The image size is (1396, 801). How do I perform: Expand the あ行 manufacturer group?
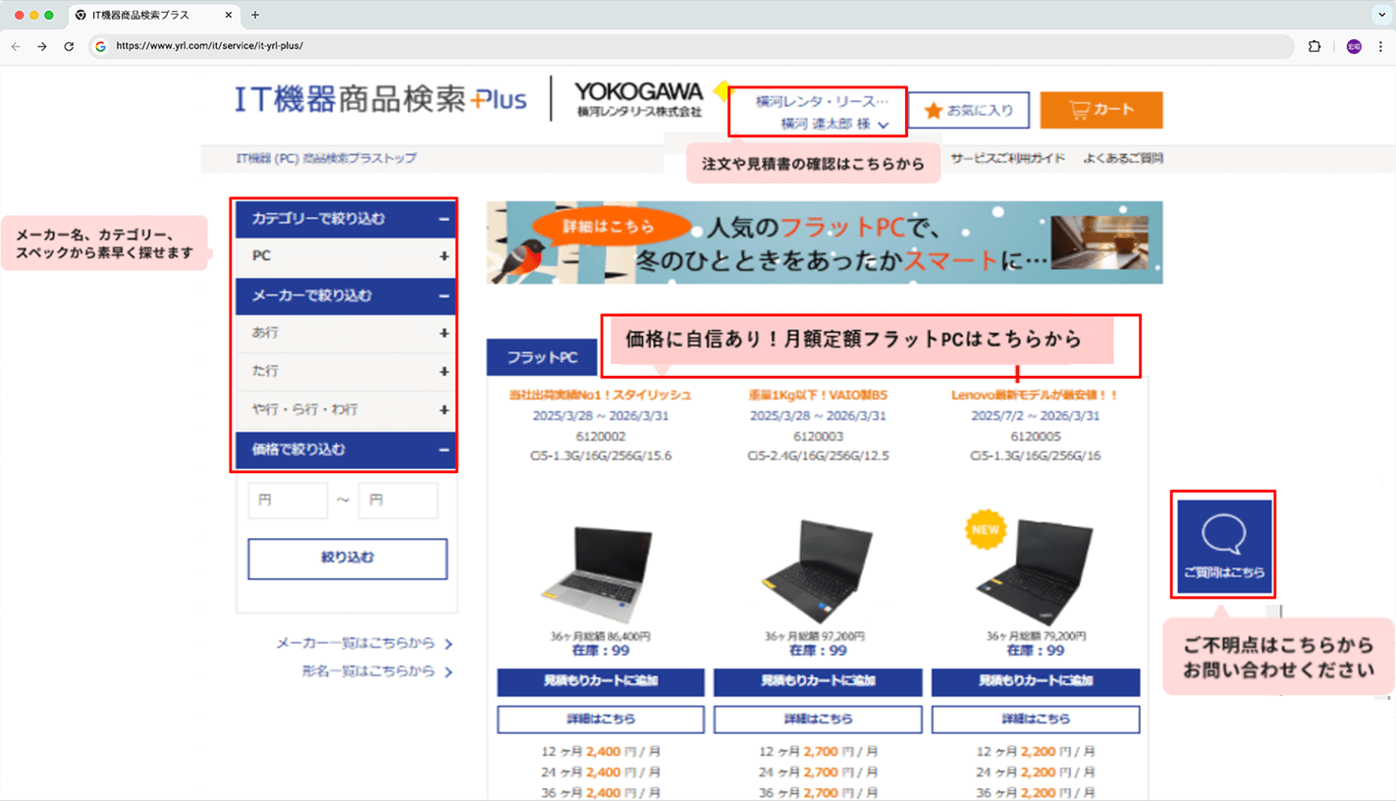pyautogui.click(x=346, y=333)
